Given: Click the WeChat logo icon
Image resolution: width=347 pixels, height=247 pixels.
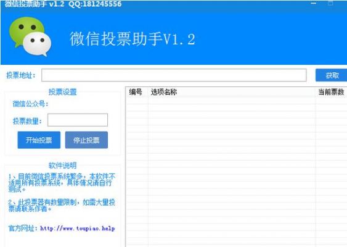Looking at the screenshot, I should pos(30,36).
